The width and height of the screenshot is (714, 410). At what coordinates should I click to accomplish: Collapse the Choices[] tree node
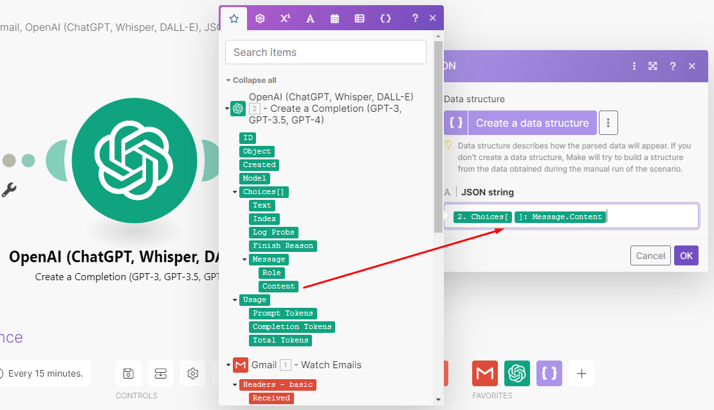(235, 192)
